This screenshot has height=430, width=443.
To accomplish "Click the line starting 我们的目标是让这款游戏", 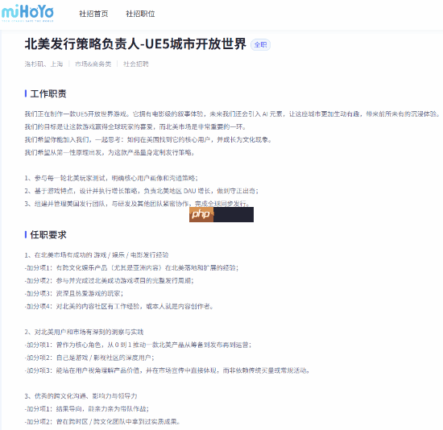I will (135, 127).
